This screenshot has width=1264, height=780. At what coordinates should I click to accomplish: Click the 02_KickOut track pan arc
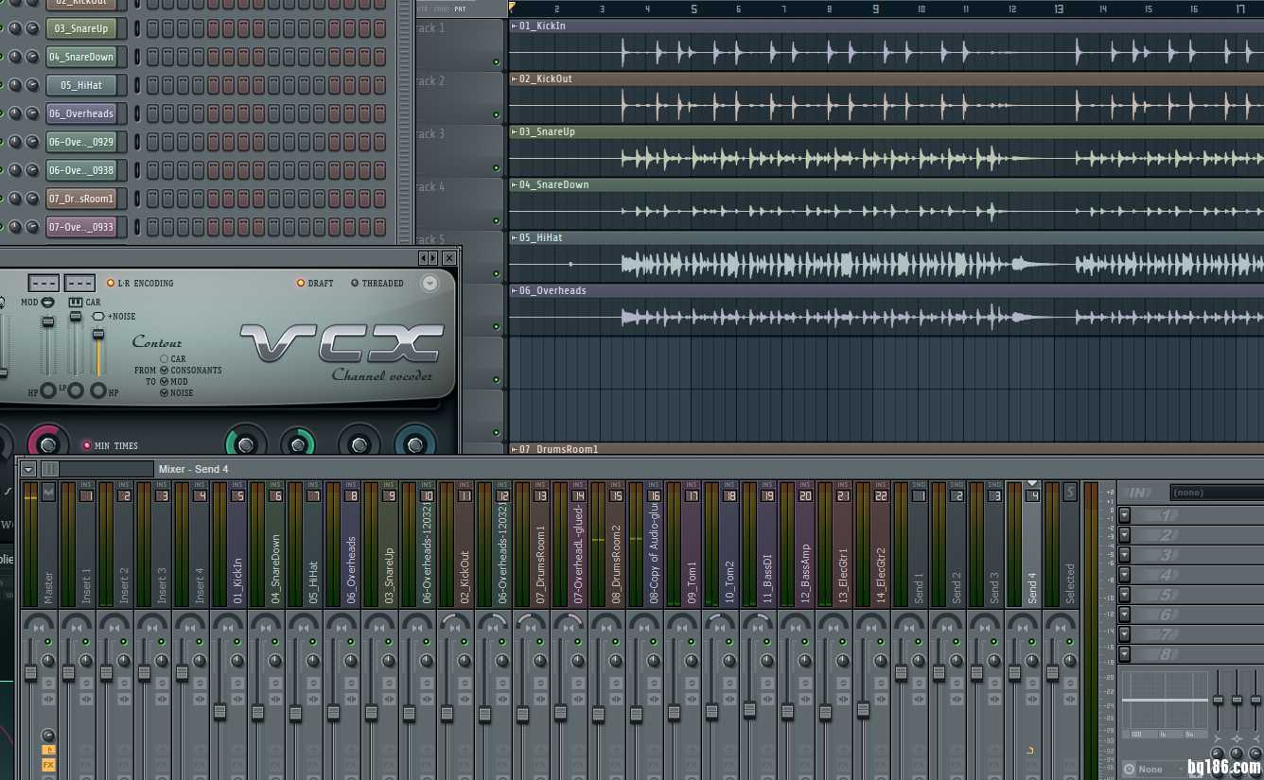pyautogui.click(x=455, y=622)
